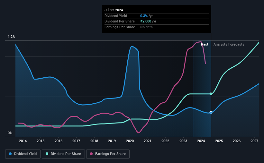This screenshot has height=163, width=264.
Task: Click the '0.3%' dividend yield value
Action: (x=144, y=16)
